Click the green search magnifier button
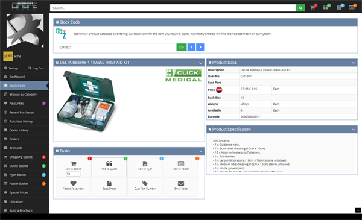 pos(300,8)
